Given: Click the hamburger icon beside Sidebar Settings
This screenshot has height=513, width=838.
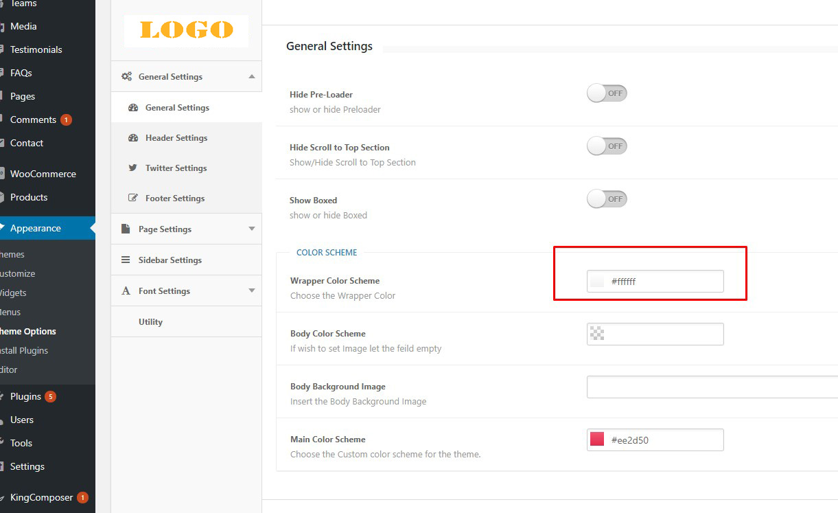Looking at the screenshot, I should [x=126, y=260].
